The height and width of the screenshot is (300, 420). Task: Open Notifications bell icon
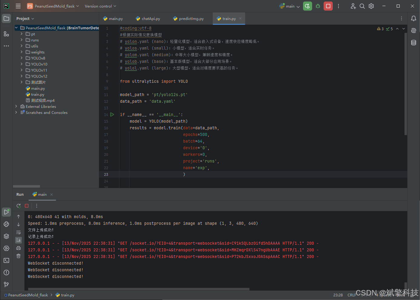coord(414,18)
